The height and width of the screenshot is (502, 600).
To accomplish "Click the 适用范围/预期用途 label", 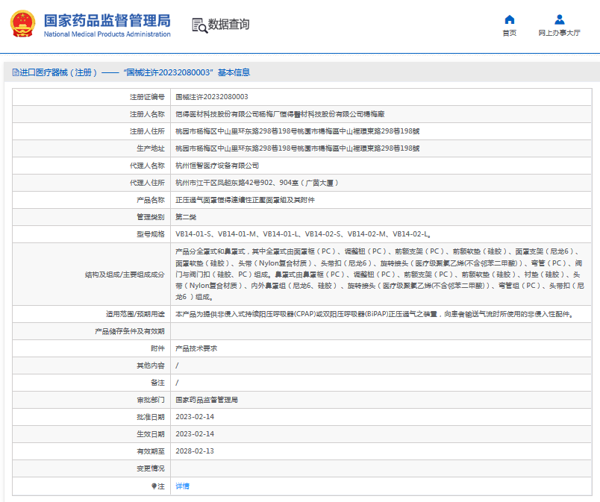I will point(135,314).
